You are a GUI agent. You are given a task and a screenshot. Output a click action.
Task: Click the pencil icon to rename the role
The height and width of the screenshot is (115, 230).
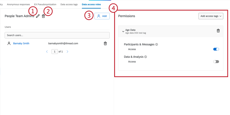click(x=38, y=16)
